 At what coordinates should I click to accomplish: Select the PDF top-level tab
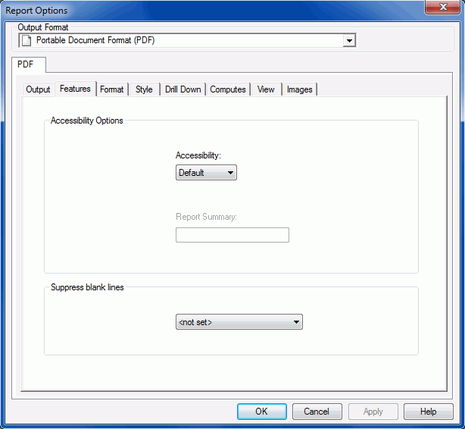29,64
